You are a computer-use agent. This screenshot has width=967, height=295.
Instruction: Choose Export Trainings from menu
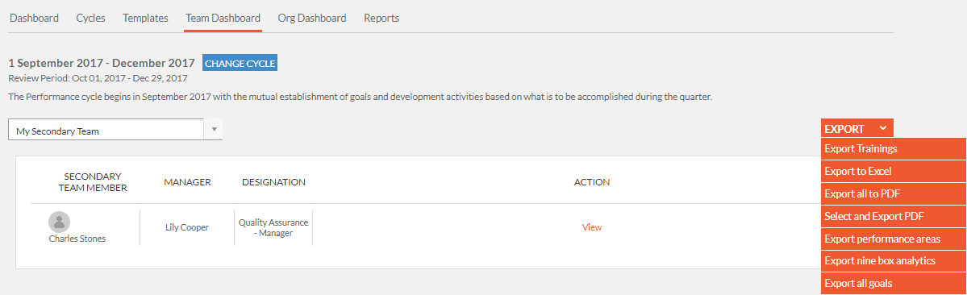click(x=894, y=148)
